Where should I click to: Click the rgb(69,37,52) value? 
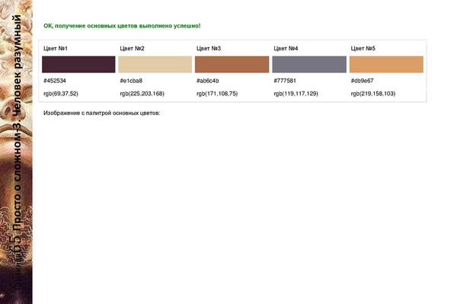pyautogui.click(x=61, y=94)
